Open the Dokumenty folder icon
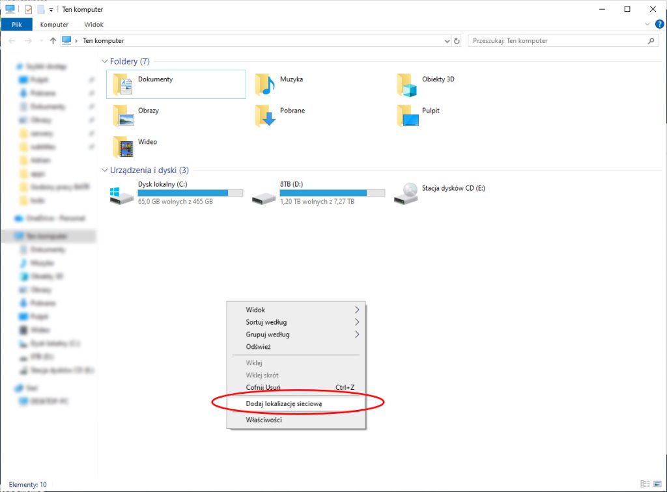667x492 pixels. tap(122, 85)
